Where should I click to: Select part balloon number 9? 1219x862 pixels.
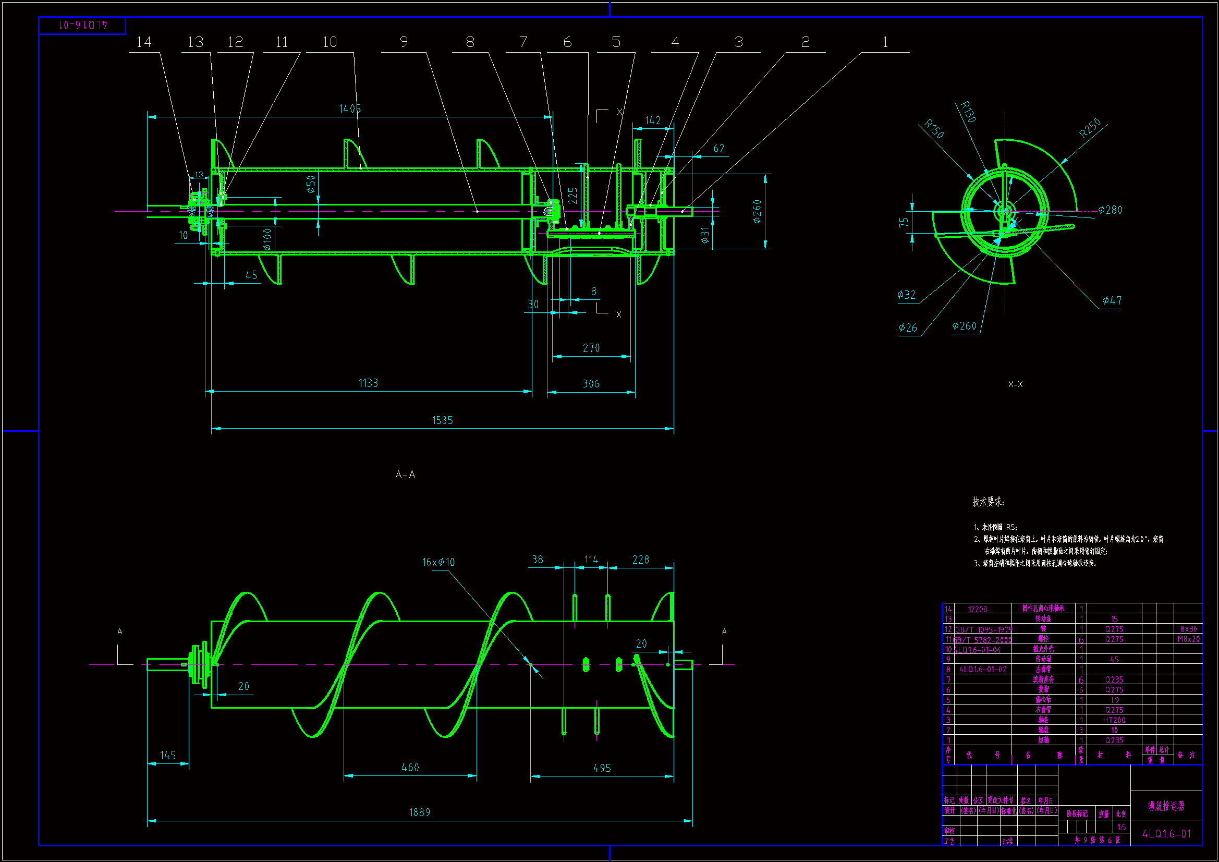(x=404, y=42)
